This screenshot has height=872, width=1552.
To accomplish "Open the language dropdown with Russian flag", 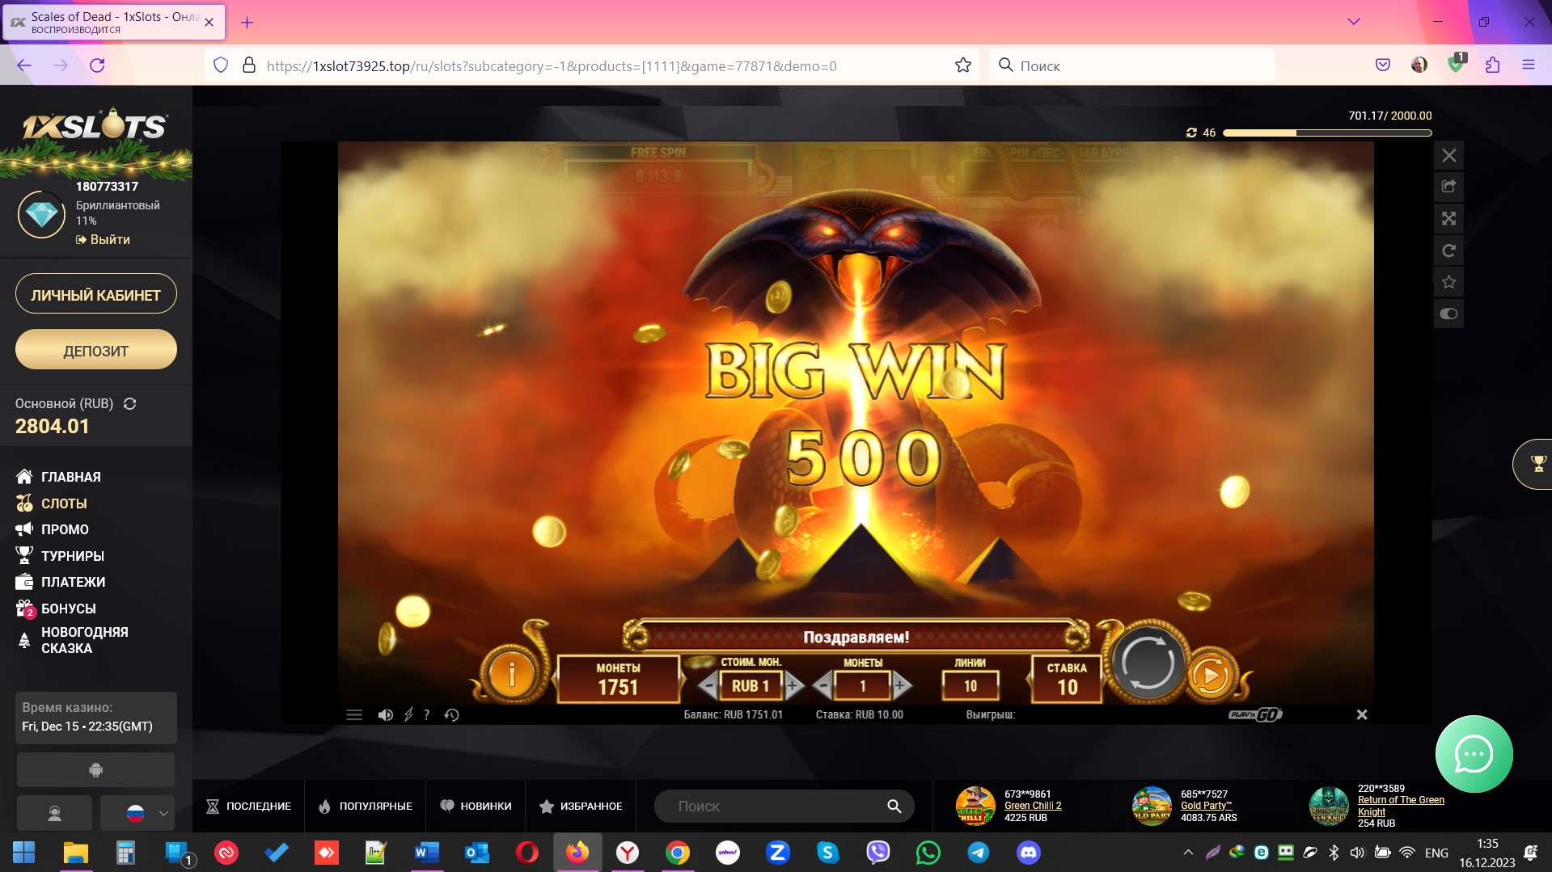I will coord(137,813).
